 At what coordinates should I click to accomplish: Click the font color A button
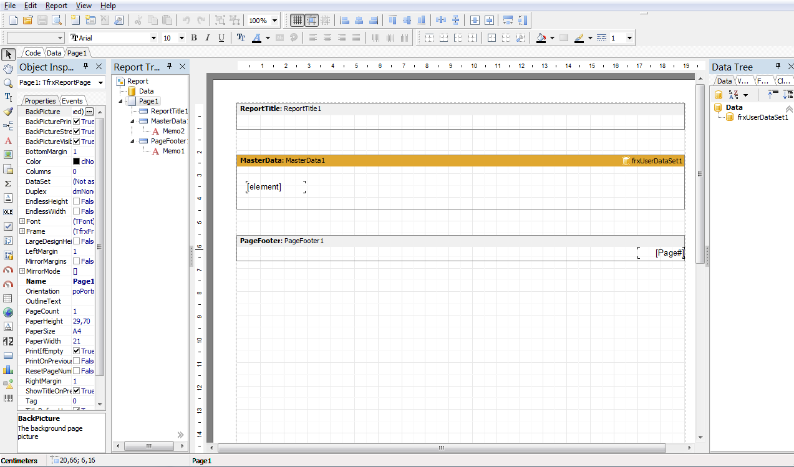[x=257, y=38]
